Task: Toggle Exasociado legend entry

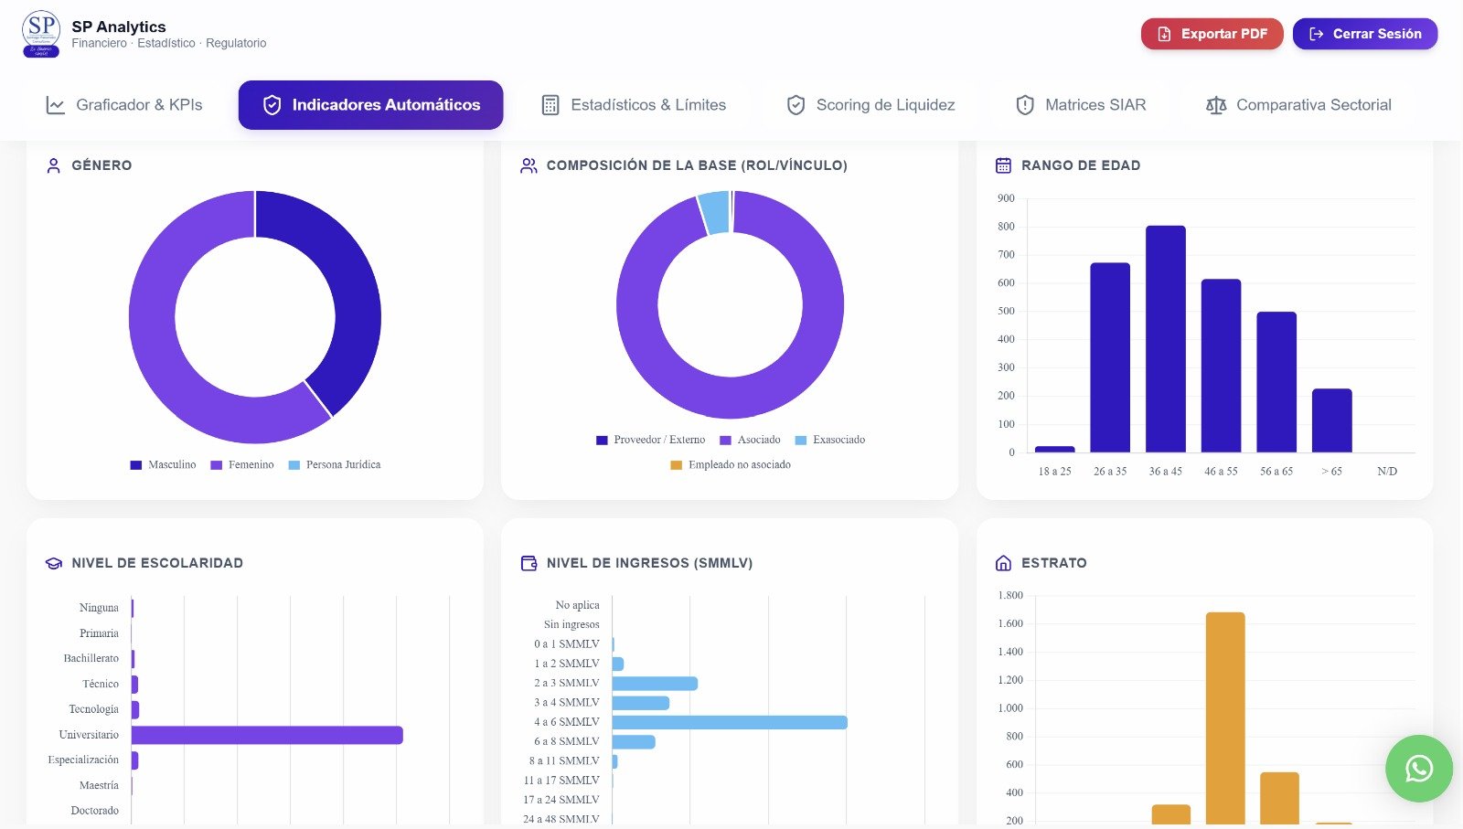Action: coord(830,440)
